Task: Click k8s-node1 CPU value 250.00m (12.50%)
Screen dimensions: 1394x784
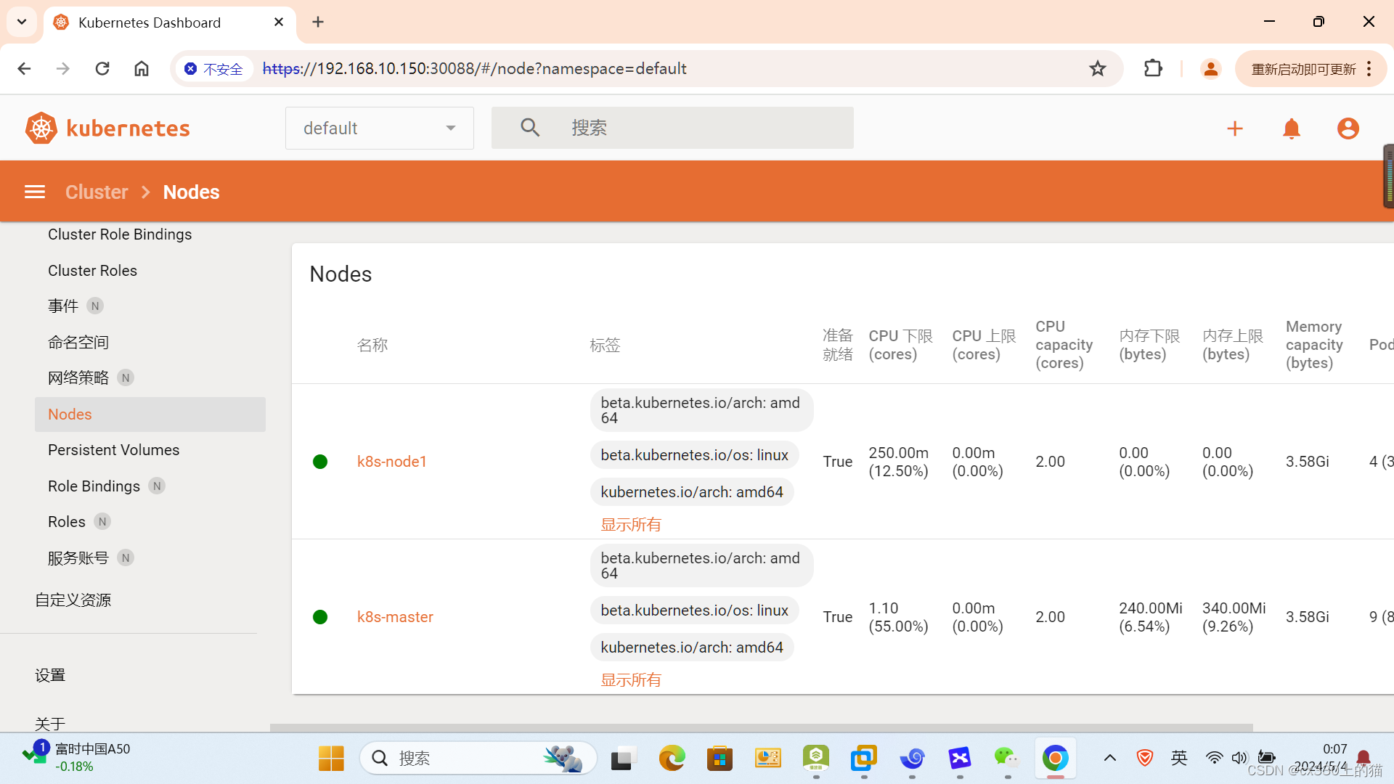Action: (899, 462)
